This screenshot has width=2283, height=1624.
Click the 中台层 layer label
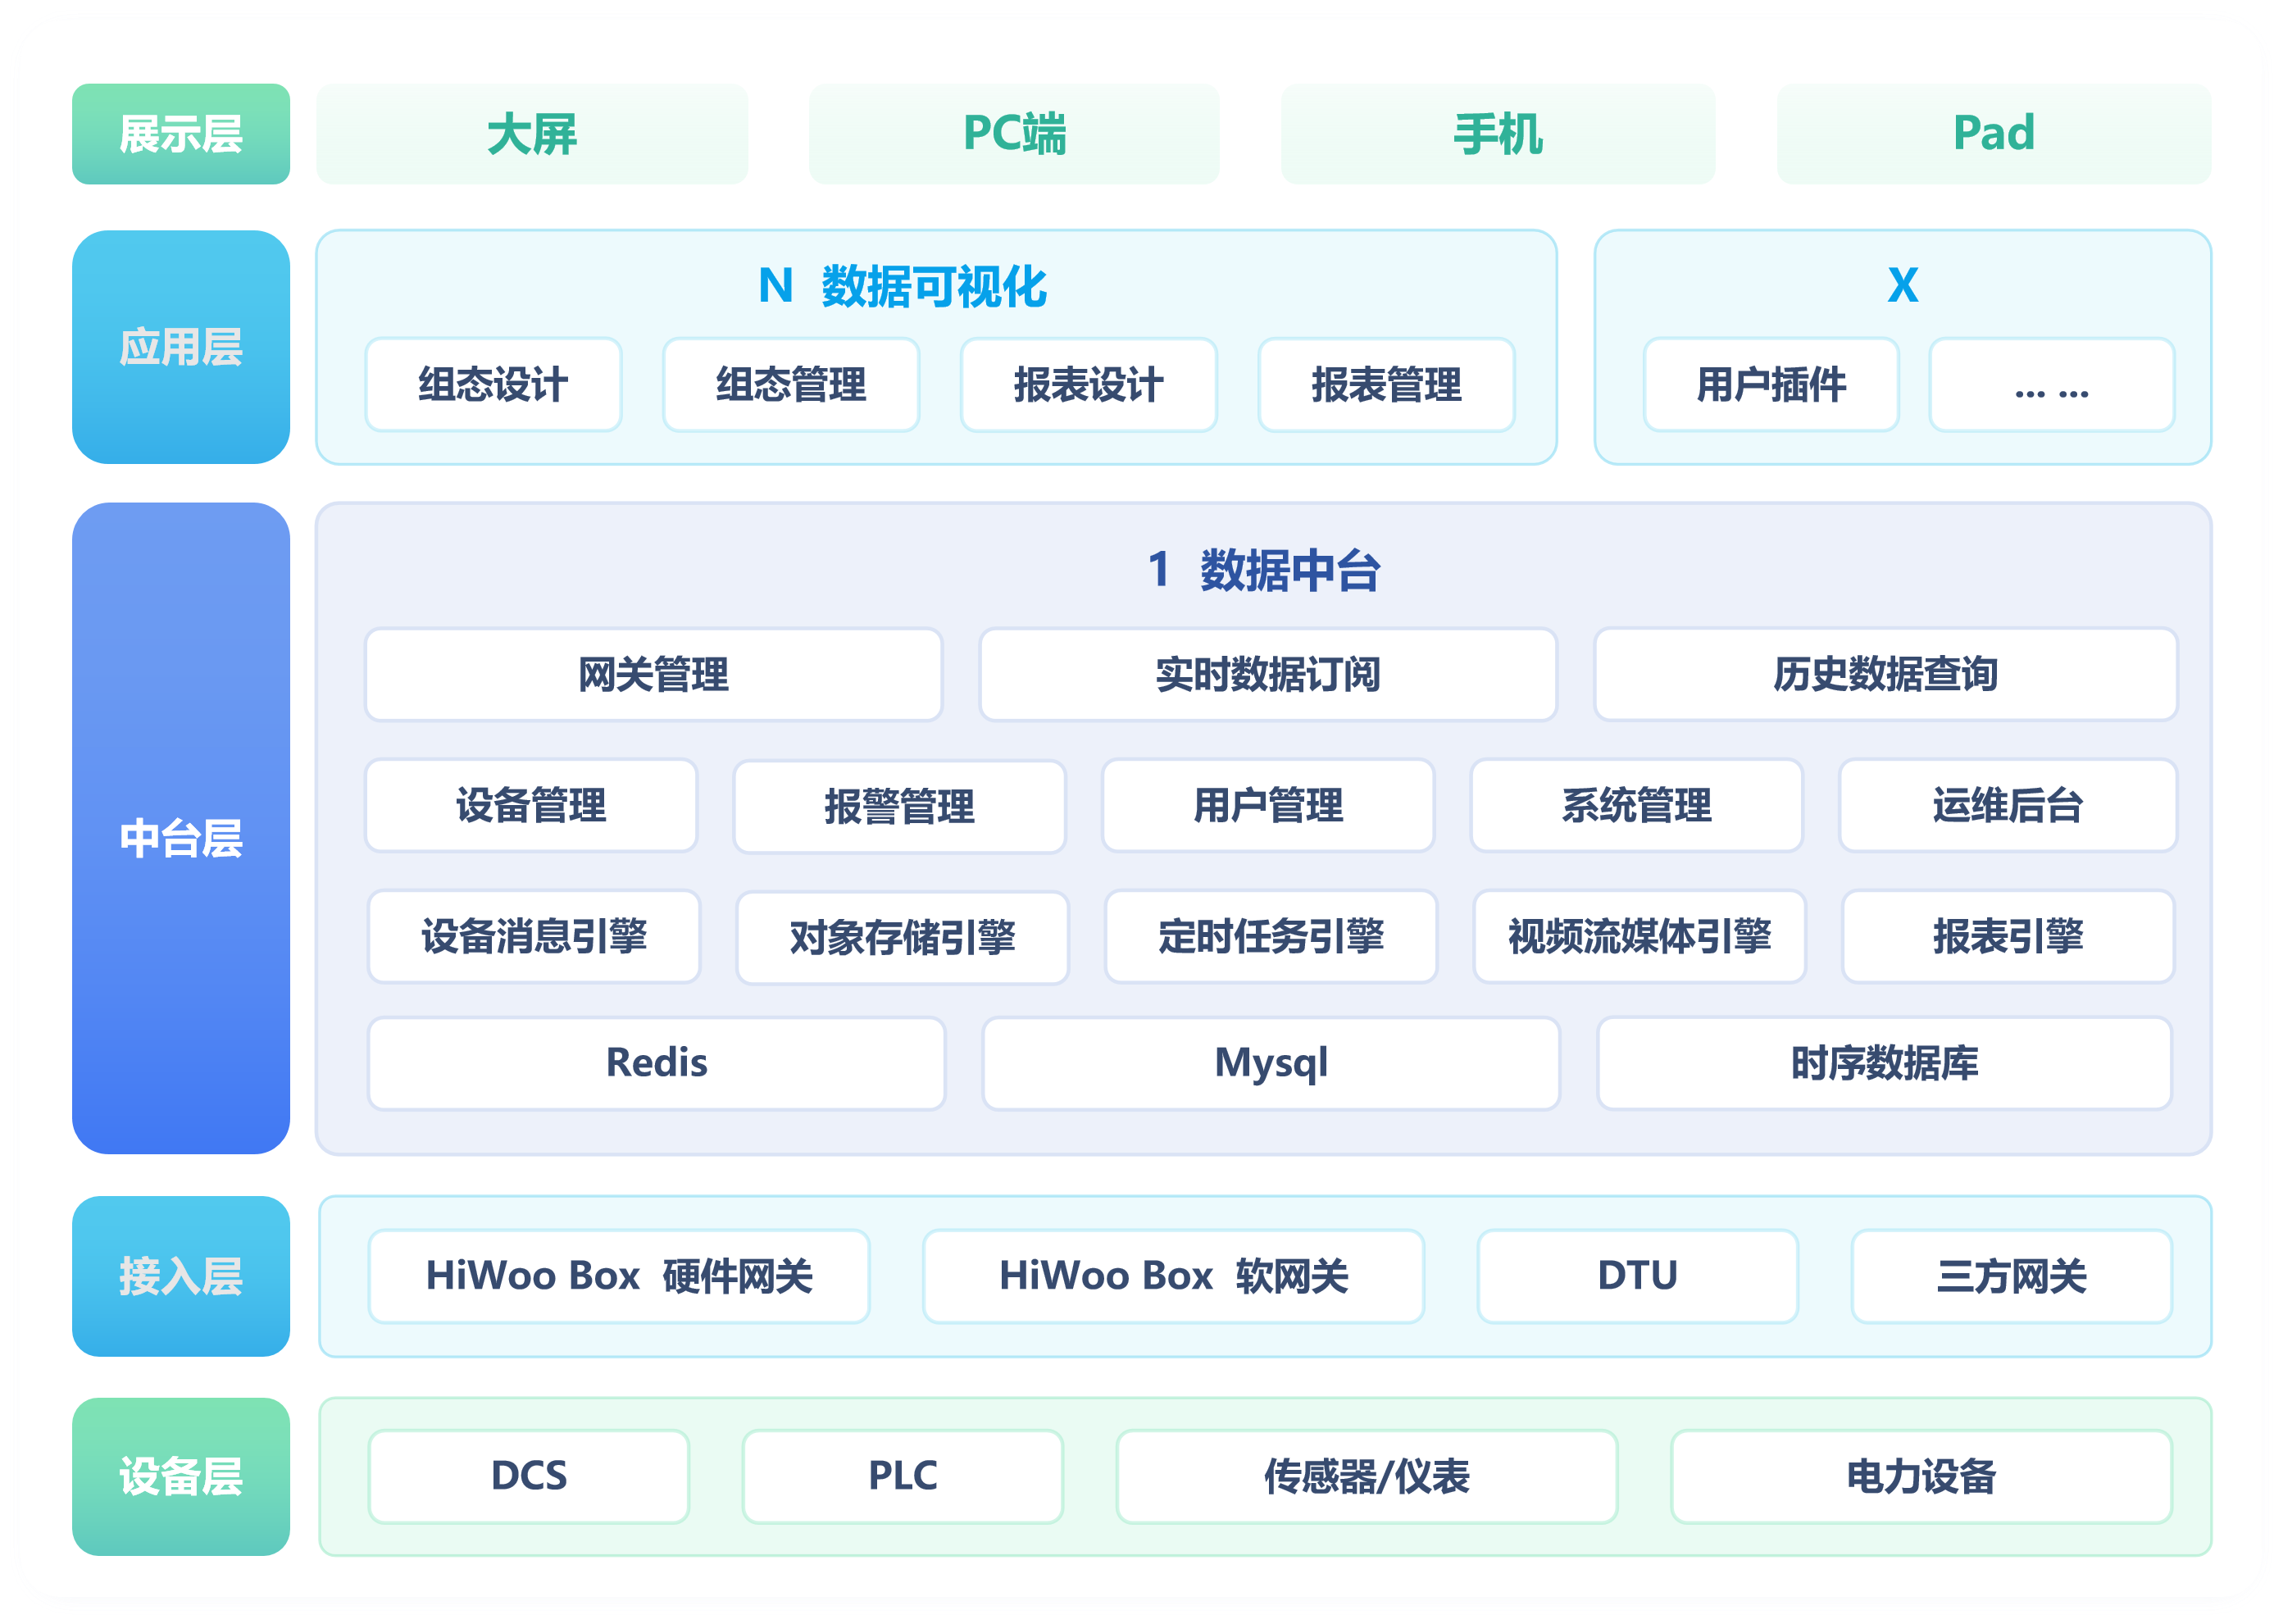pos(181,828)
